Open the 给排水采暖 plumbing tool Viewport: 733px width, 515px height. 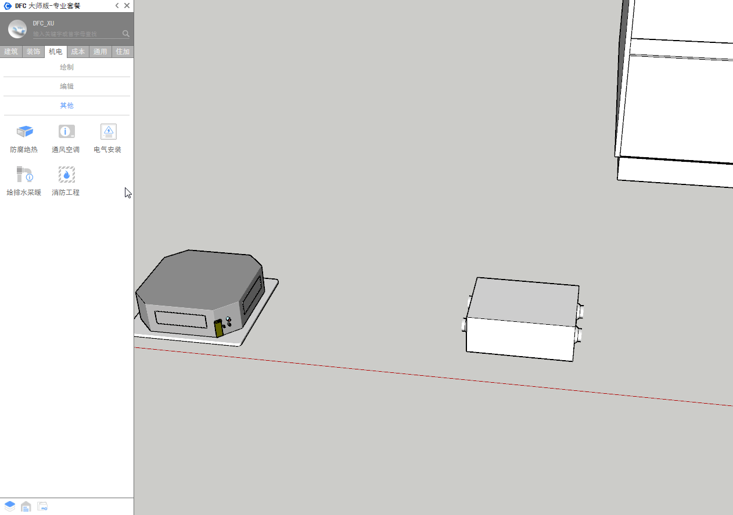point(24,175)
